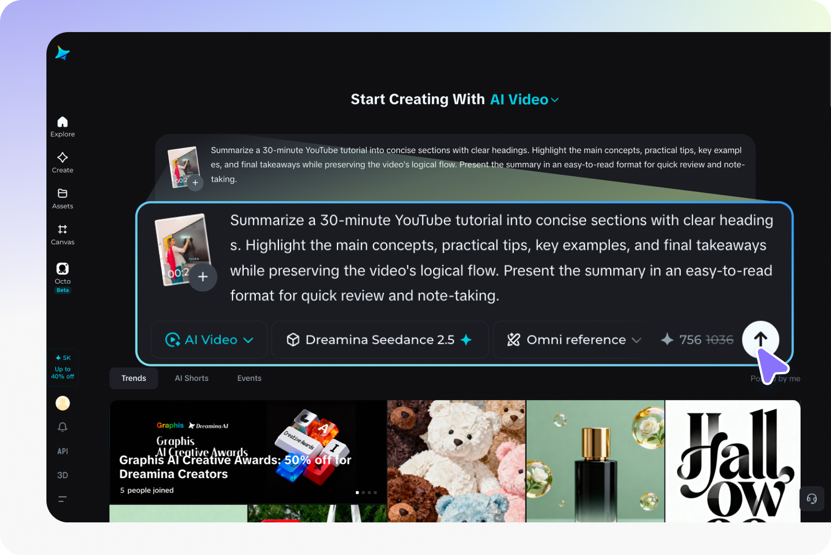The image size is (831, 555).
Task: Click the small plus button in the upper prompt box
Action: [x=195, y=182]
